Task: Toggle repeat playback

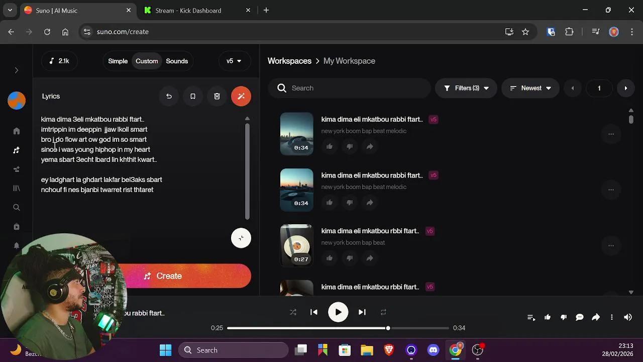Action: coord(383,312)
